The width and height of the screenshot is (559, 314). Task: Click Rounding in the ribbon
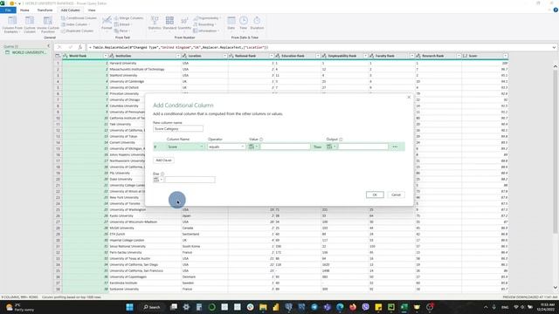[204, 24]
